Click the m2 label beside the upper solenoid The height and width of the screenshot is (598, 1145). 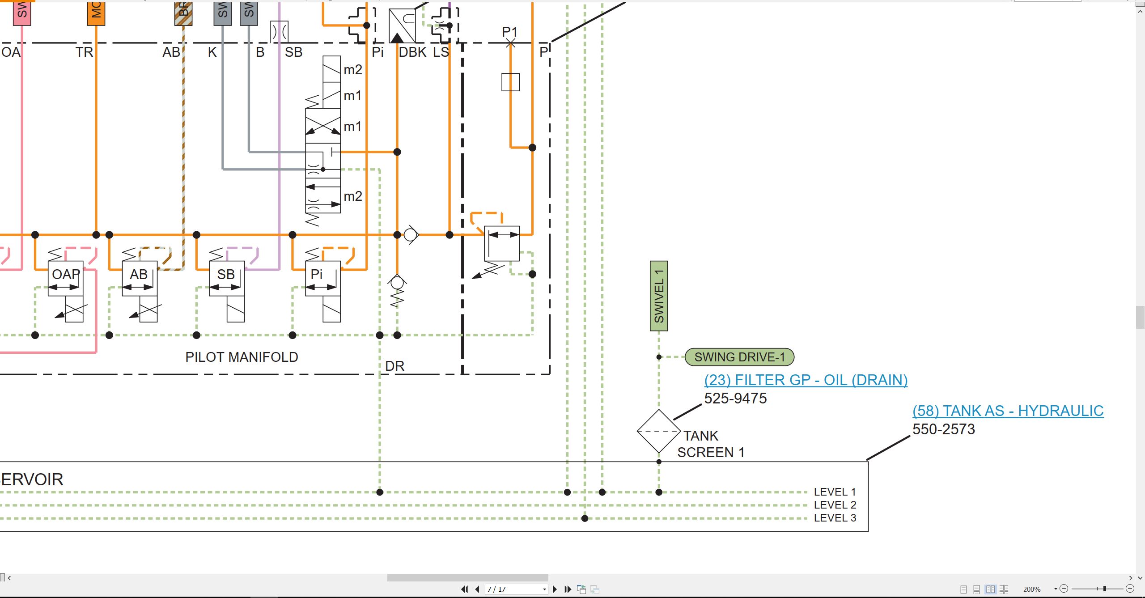pos(352,70)
